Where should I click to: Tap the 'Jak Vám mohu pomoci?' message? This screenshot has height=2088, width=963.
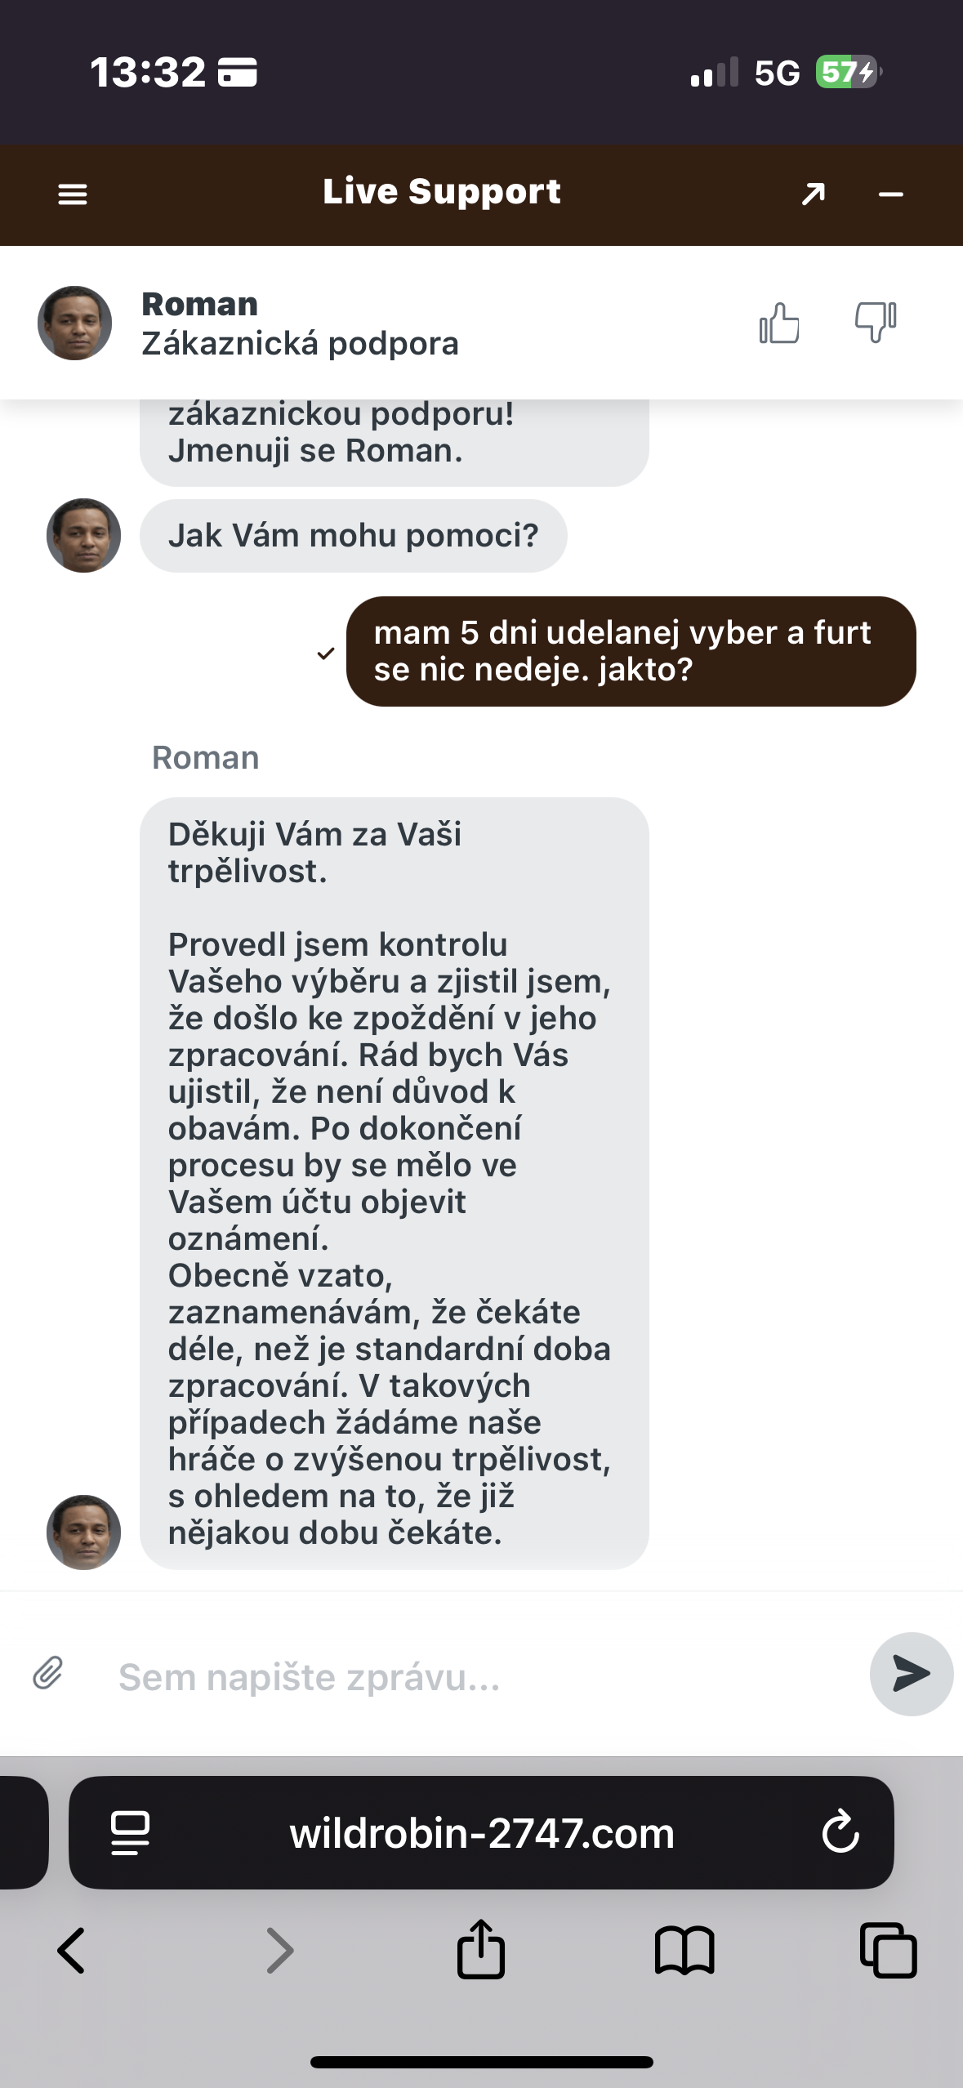[x=353, y=536]
